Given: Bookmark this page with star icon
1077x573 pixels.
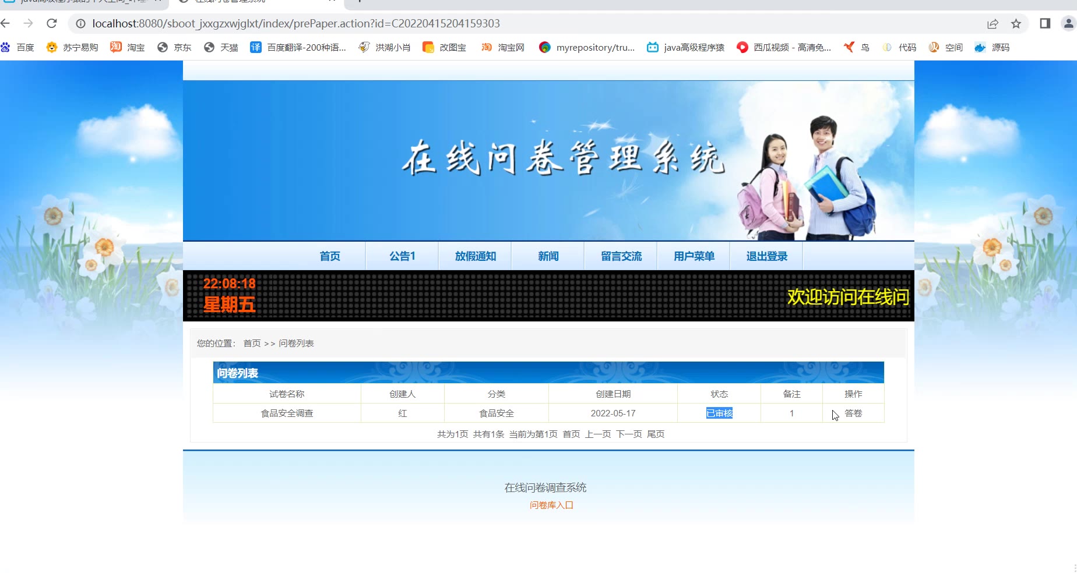Looking at the screenshot, I should [1016, 24].
